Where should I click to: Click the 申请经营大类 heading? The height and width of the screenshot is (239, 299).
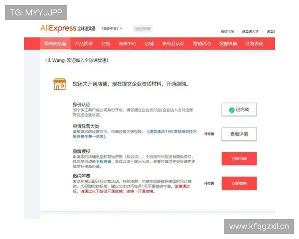[86, 126]
